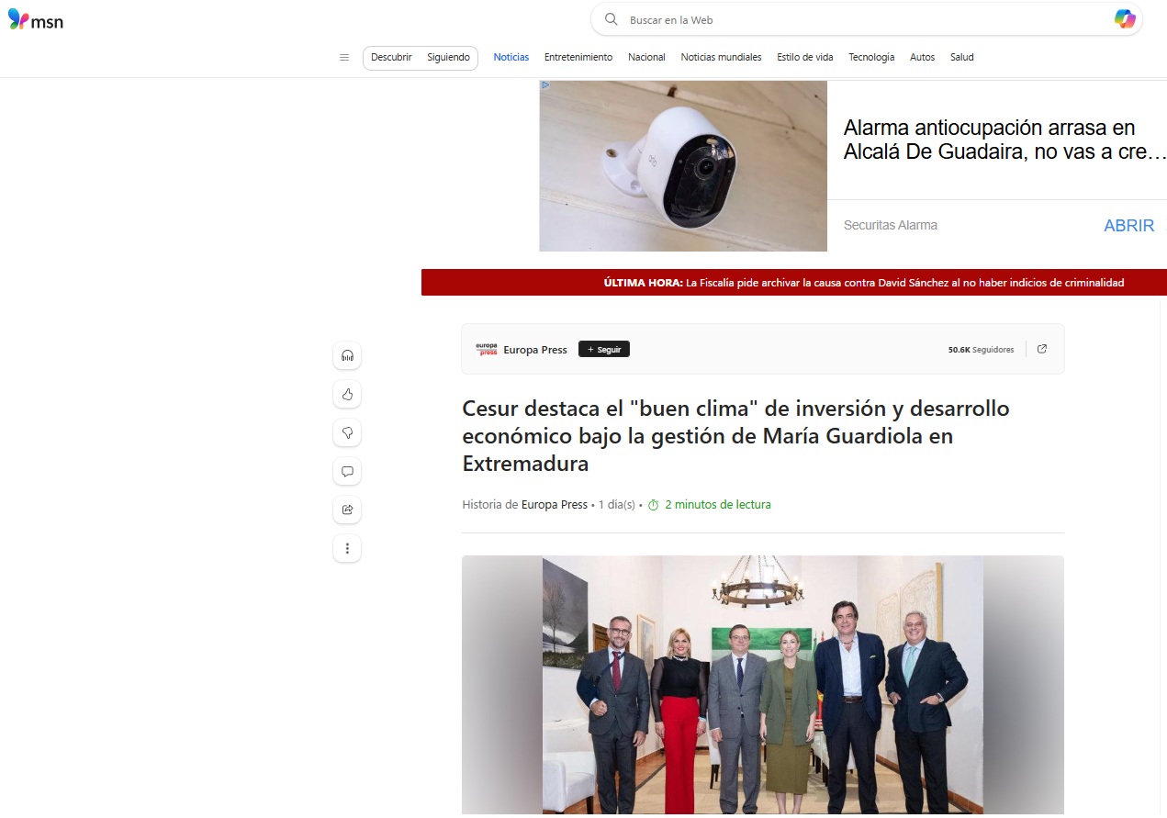Open the Entretenimiento section

pos(578,57)
